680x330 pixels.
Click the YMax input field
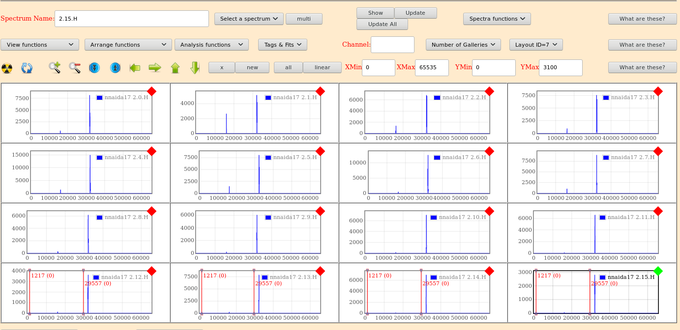tap(560, 68)
